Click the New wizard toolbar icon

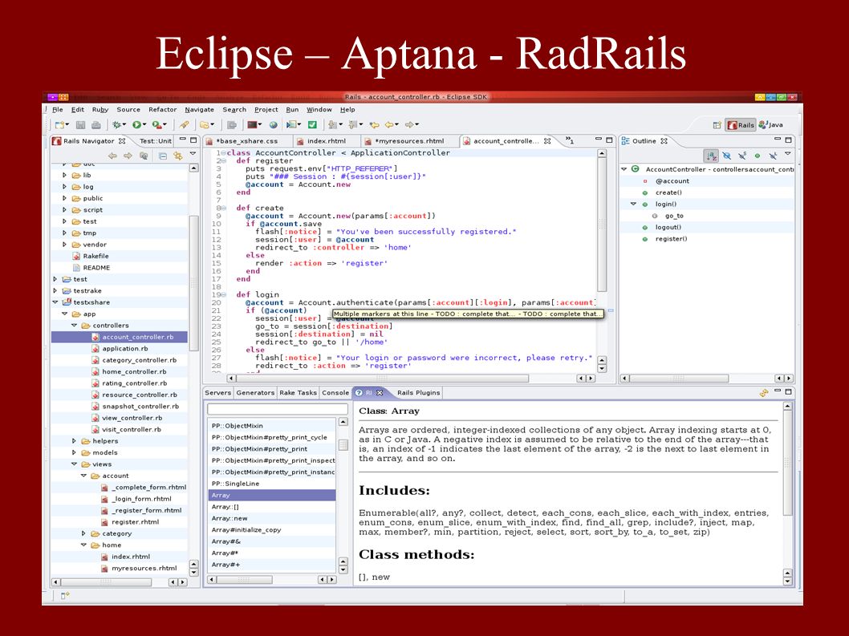point(59,125)
